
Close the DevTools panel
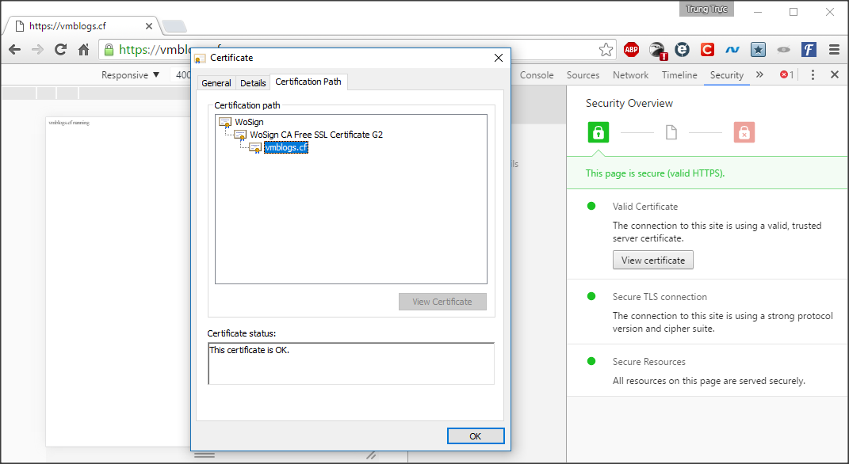834,75
